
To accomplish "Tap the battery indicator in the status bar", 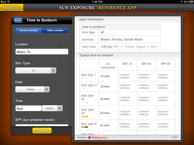I will [x=191, y=2].
